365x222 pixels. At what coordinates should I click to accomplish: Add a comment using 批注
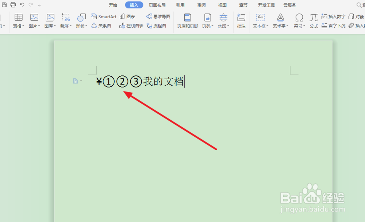pos(241,22)
